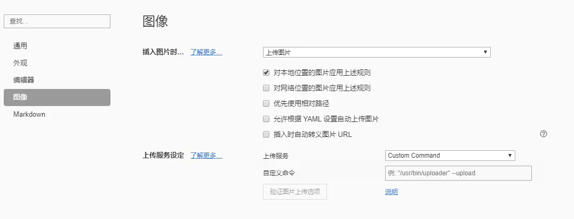Viewport: 574px width, 219px height.
Task: Open the 通用 settings section
Action: click(20, 46)
